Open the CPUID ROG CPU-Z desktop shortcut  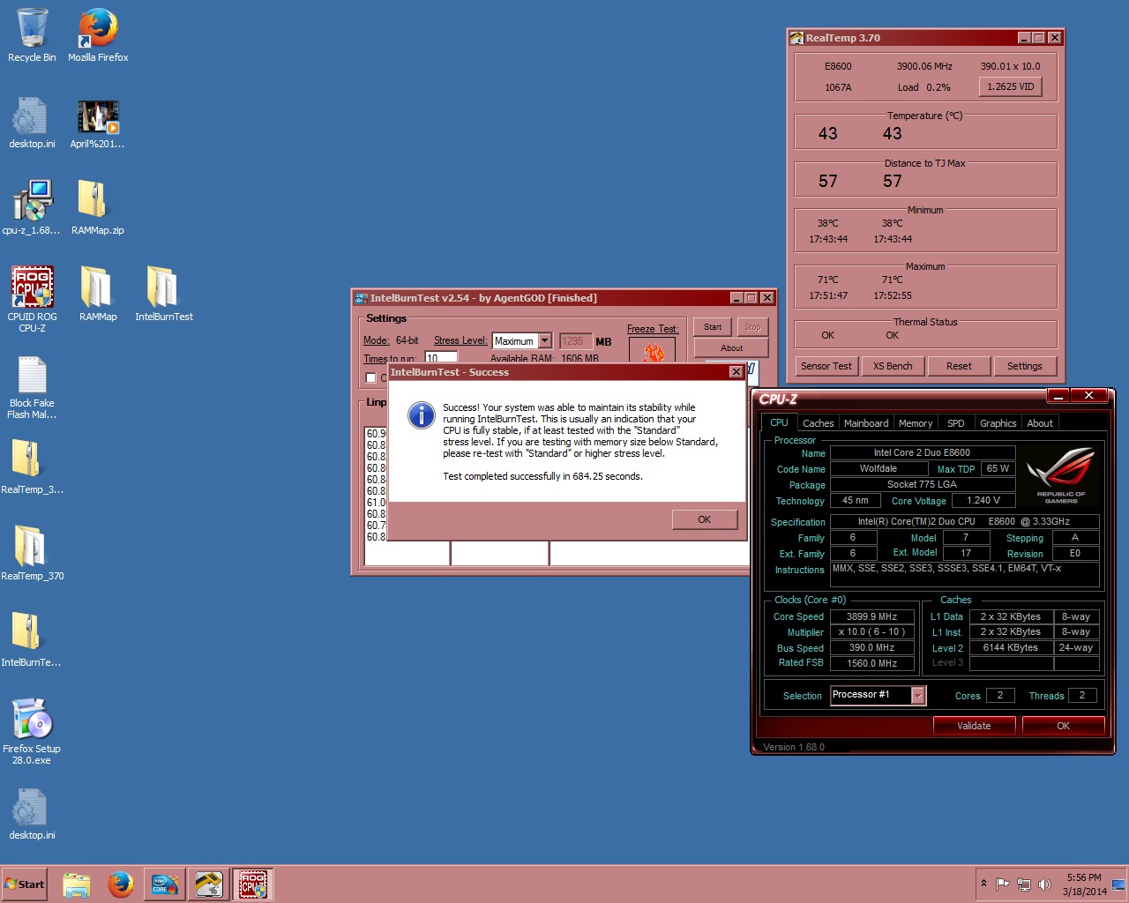[32, 300]
